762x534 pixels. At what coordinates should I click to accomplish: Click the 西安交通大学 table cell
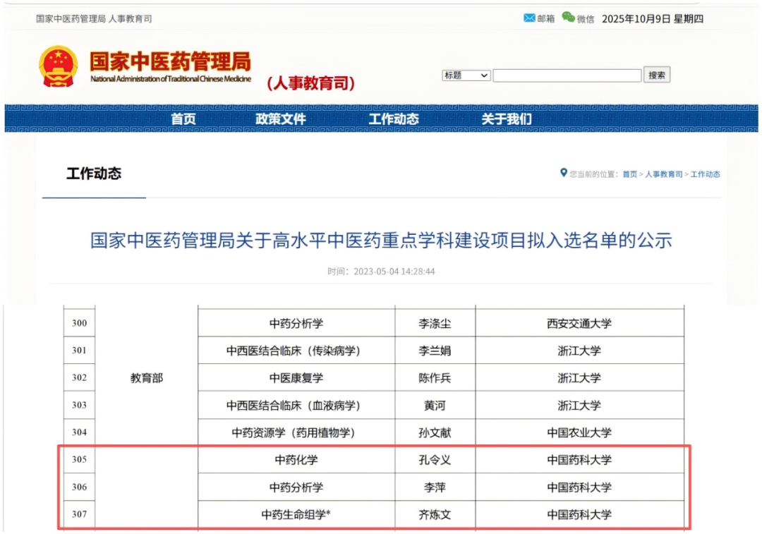(579, 324)
